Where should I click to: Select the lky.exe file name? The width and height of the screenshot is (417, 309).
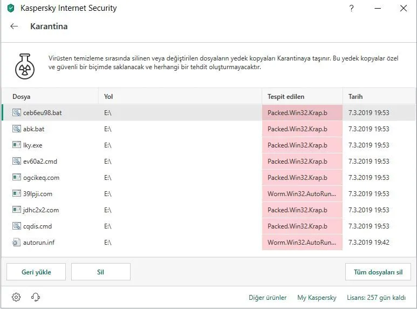33,145
